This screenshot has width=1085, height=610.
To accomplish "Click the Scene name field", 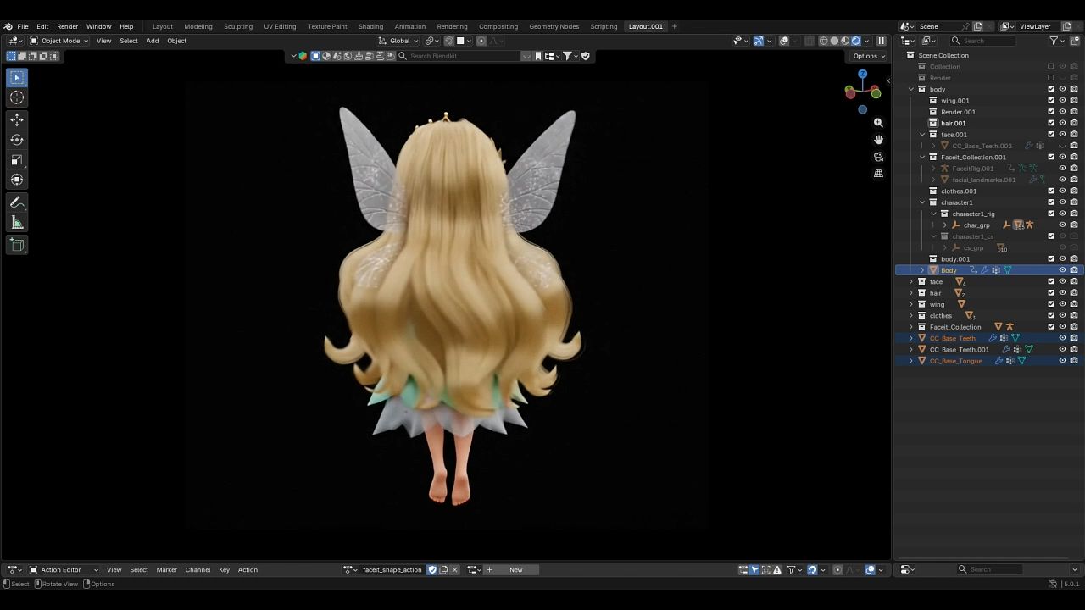I will pyautogui.click(x=939, y=26).
